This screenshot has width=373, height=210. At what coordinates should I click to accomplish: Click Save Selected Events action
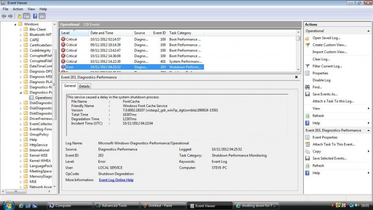(329, 158)
